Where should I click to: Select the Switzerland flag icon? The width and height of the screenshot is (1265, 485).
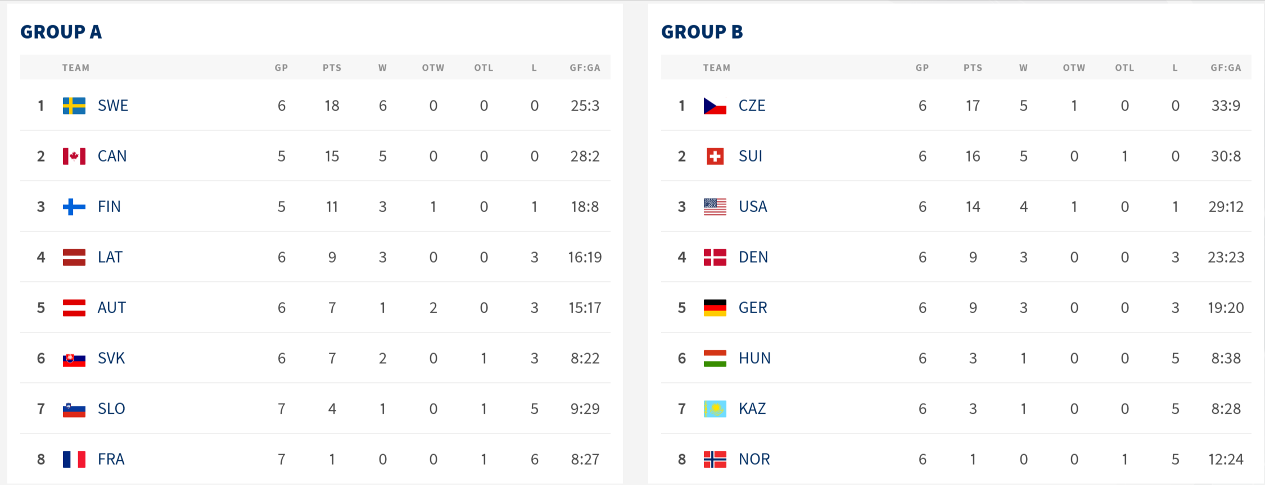tap(715, 156)
